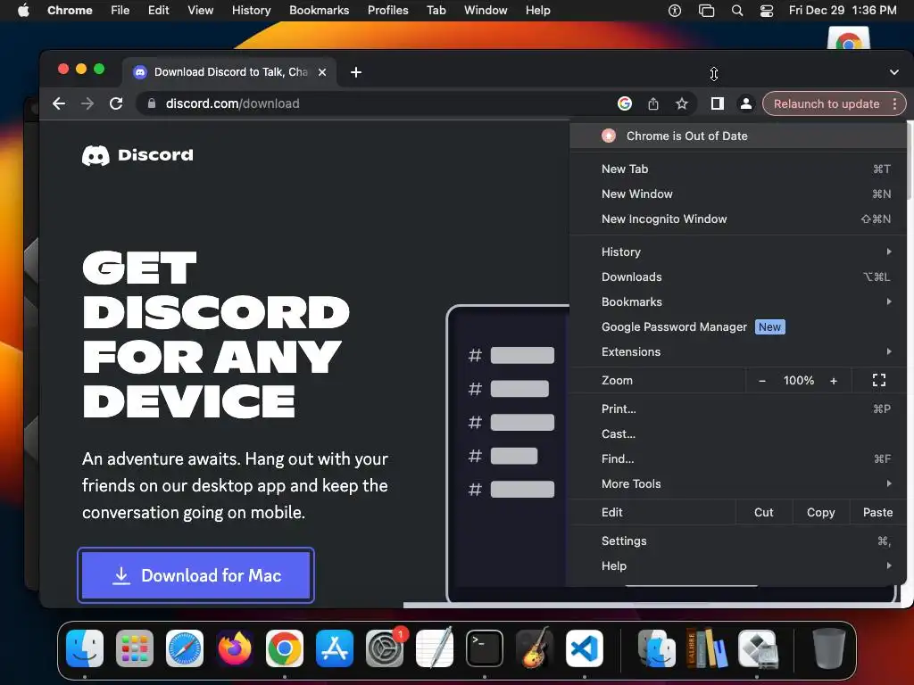Expand the History submenu
Image resolution: width=914 pixels, height=685 pixels.
pos(737,252)
